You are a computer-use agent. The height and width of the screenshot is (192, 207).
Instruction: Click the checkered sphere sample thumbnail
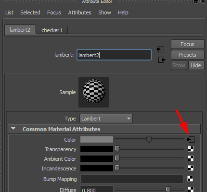(94, 92)
